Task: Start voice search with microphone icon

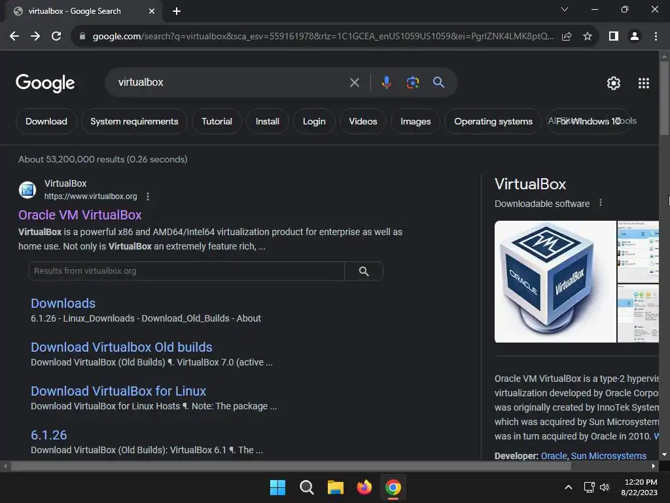Action: (x=386, y=83)
